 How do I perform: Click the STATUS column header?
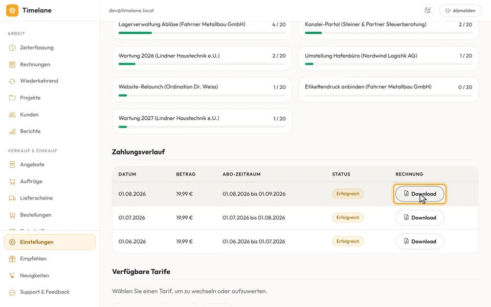click(341, 174)
